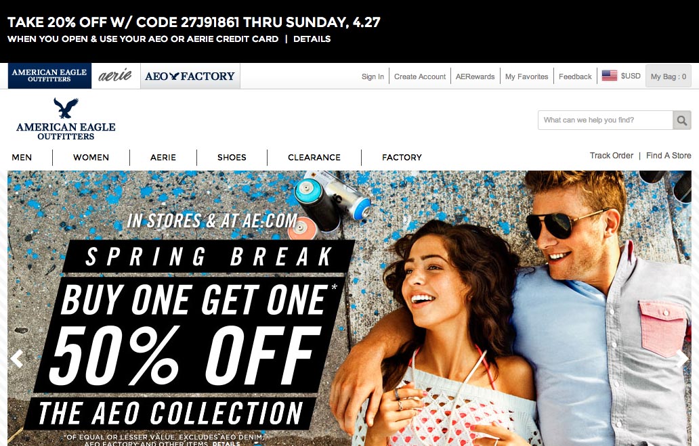
Task: Select the aerie brand tab logo
Action: tap(115, 76)
